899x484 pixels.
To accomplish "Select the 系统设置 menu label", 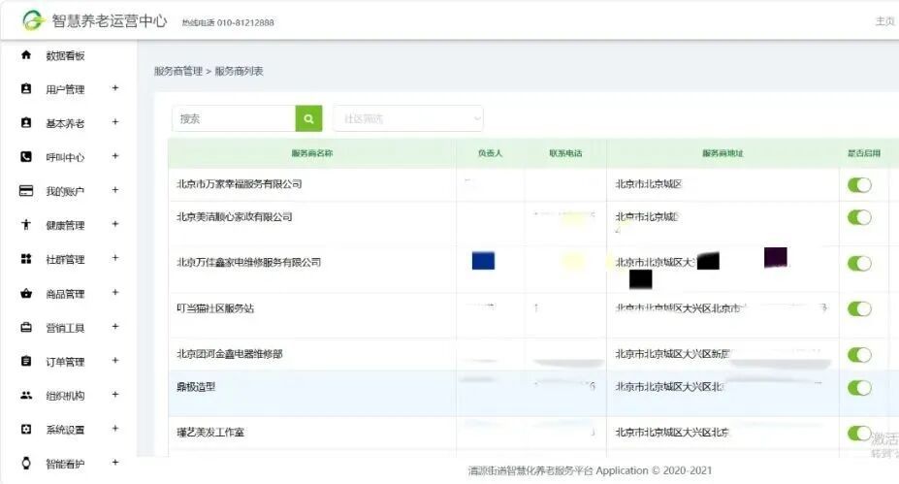I will [65, 430].
